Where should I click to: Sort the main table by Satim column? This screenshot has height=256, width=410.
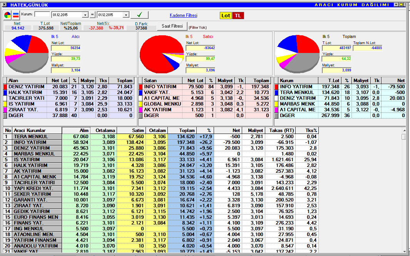[x=132, y=130]
